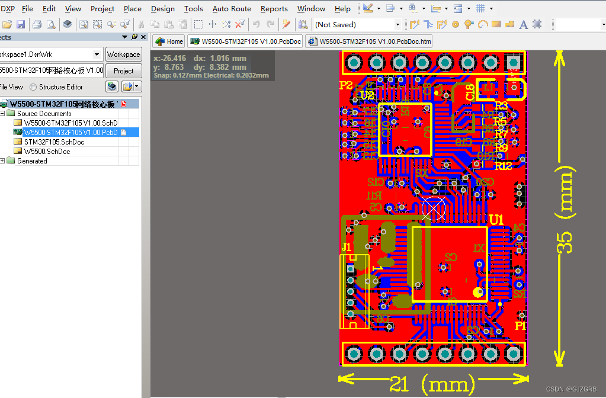Click the Undo icon on the toolbar
The image size is (606, 398).
tap(255, 24)
